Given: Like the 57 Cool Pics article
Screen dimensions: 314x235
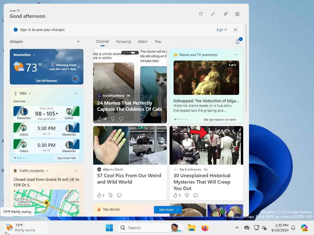Looking at the screenshot, I should (99, 195).
